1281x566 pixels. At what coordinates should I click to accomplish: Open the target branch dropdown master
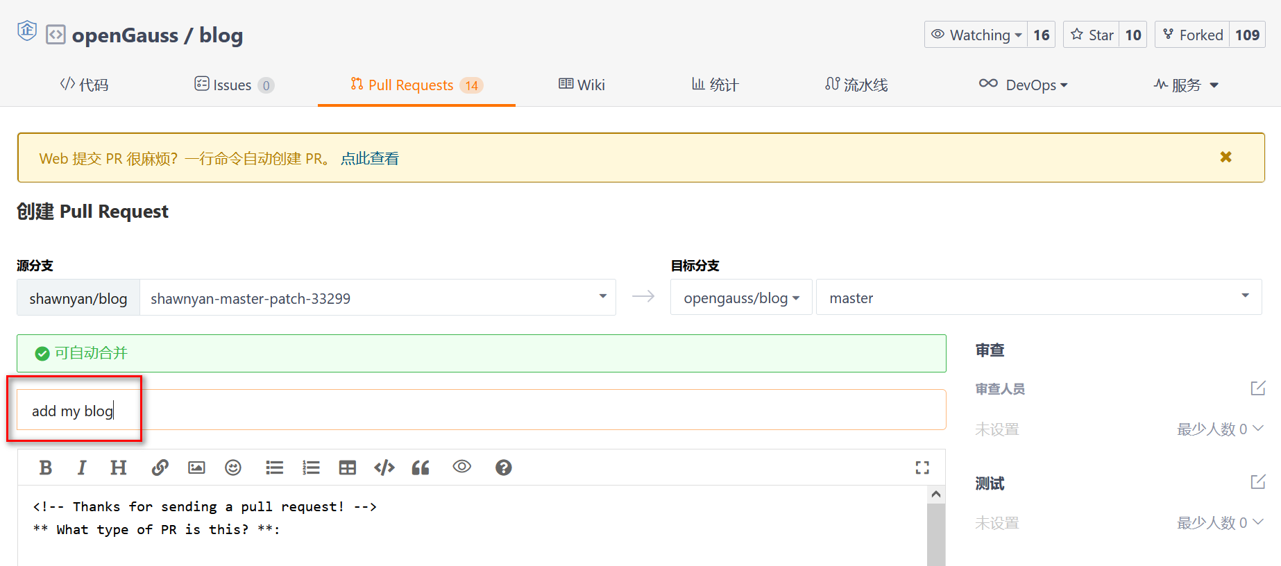click(1039, 298)
